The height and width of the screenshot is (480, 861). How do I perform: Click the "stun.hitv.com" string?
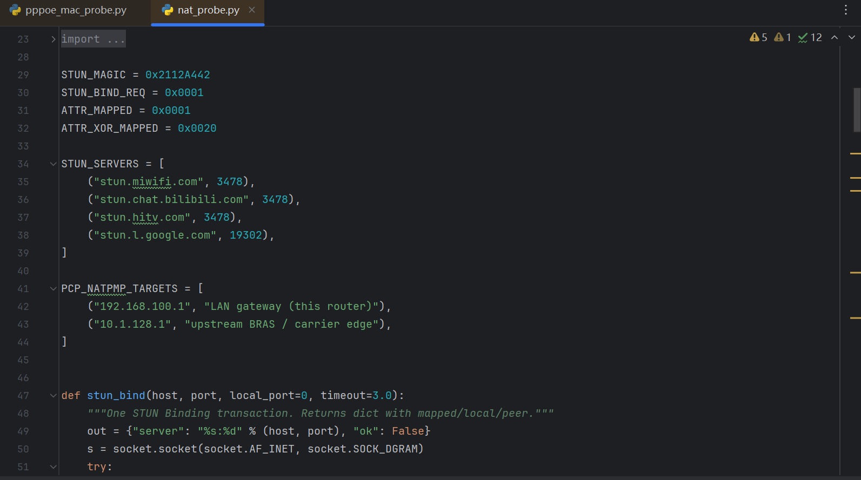[142, 217]
